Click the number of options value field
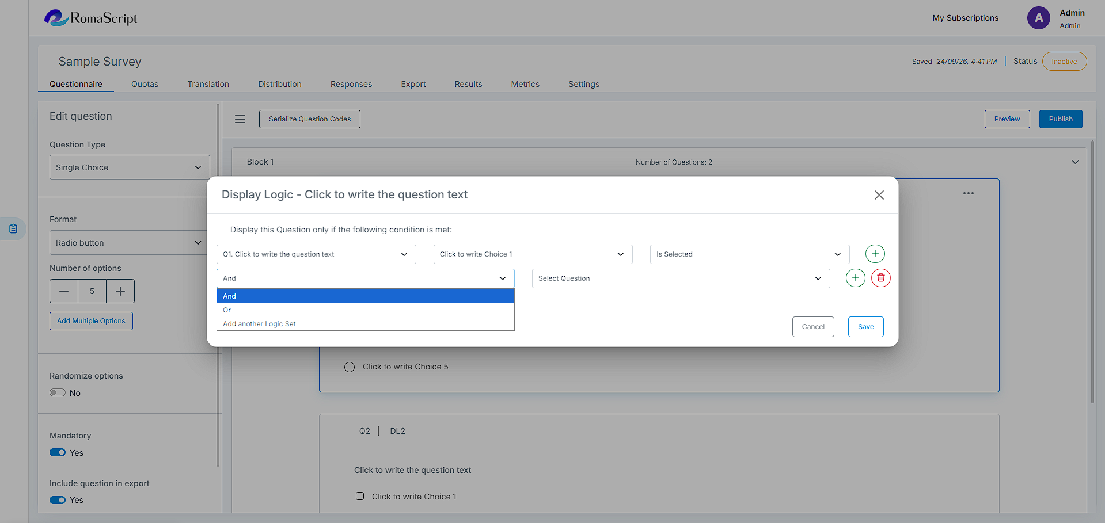 coord(92,291)
